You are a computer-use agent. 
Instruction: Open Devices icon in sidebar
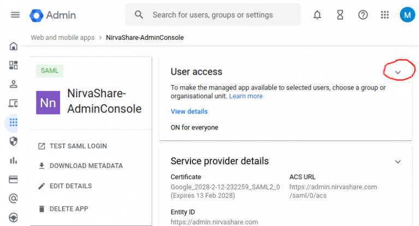[x=13, y=103]
